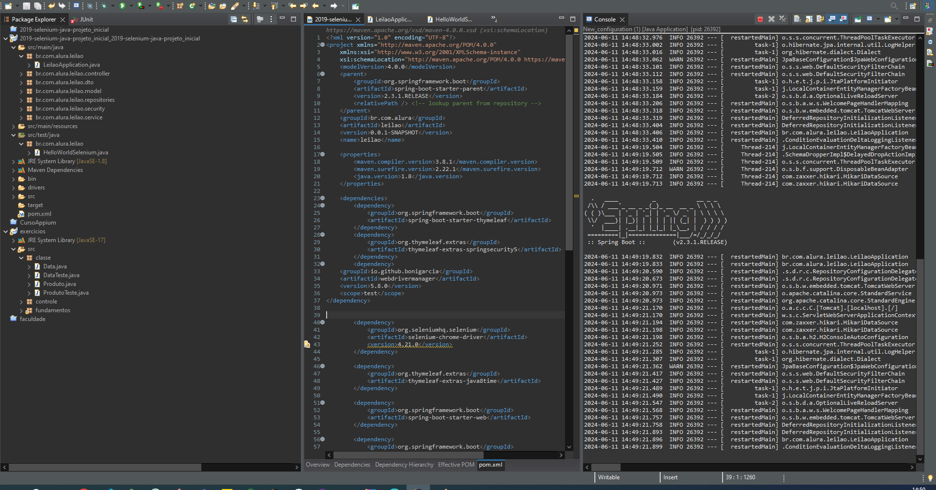
Task: Click Open Perspective icon
Action: 913,6
